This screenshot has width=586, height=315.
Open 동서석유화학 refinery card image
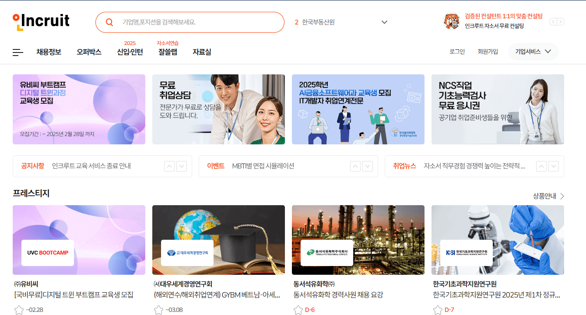click(x=358, y=240)
